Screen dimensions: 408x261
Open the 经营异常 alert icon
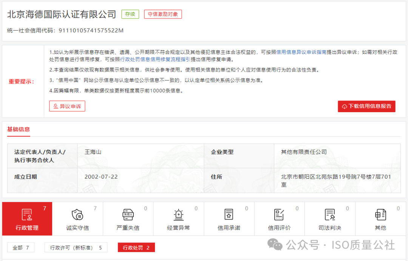coord(178,215)
